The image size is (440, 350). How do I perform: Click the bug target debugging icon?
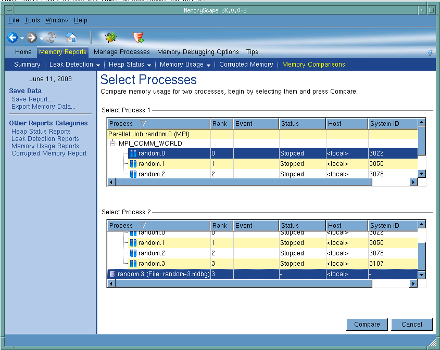coord(110,37)
